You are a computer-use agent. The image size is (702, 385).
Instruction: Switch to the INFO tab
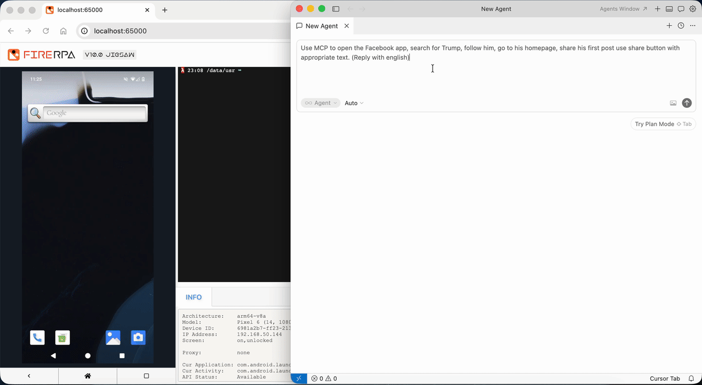[194, 297]
